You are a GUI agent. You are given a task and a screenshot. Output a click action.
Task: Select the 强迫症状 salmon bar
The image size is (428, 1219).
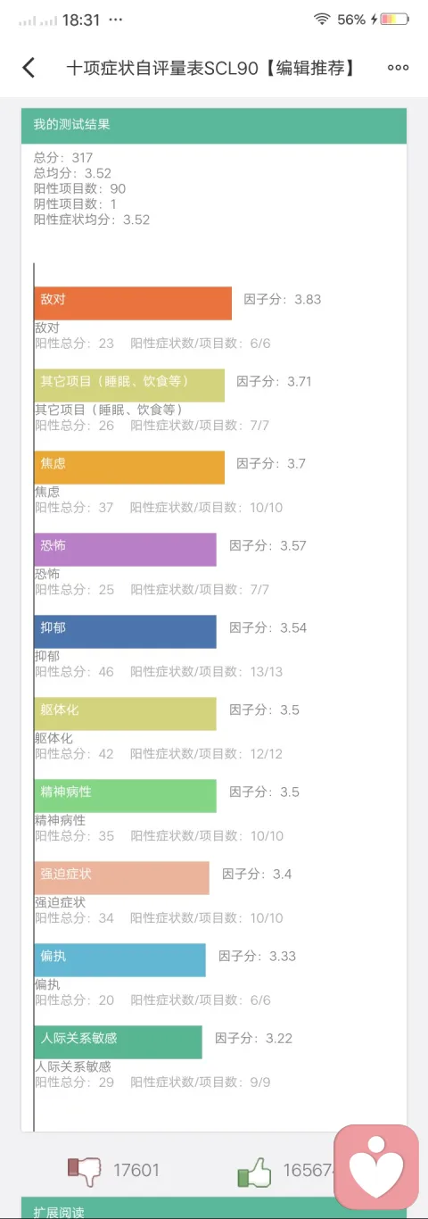point(122,878)
